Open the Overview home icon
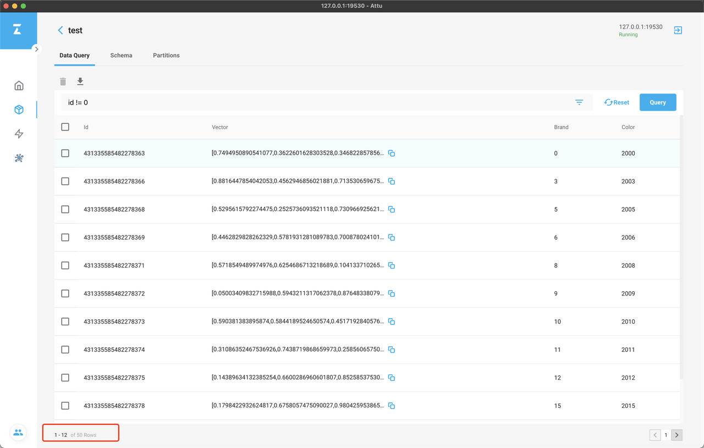The image size is (704, 448). pos(19,85)
